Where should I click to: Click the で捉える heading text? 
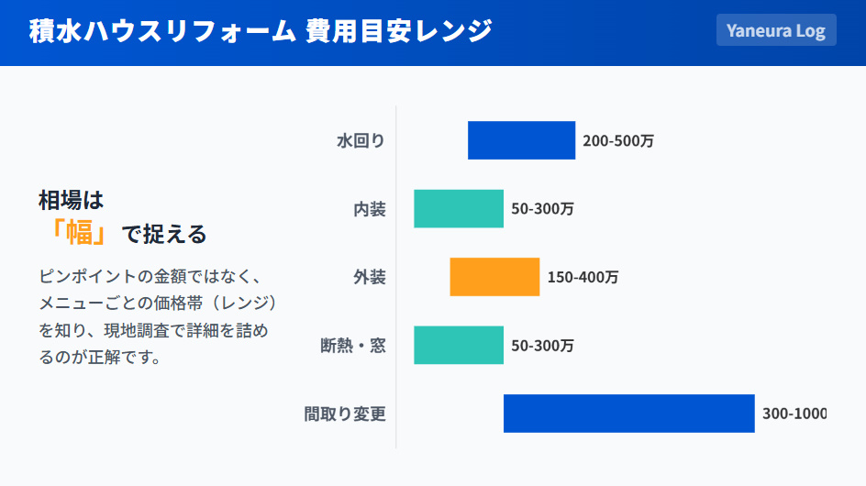(x=165, y=235)
